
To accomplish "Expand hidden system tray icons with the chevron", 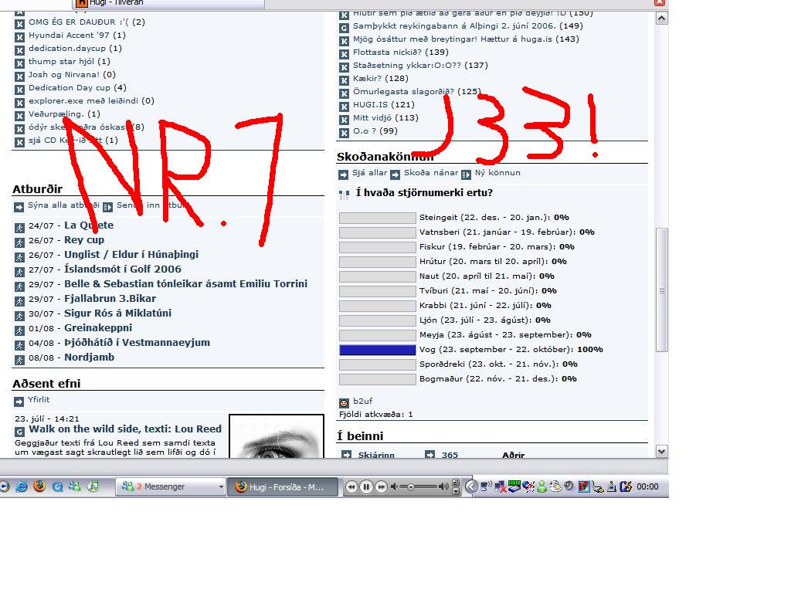I will [x=471, y=486].
